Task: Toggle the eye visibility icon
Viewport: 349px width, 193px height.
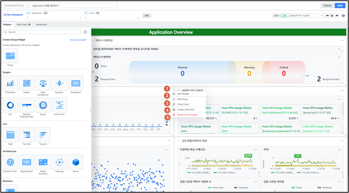Action: click(x=343, y=16)
